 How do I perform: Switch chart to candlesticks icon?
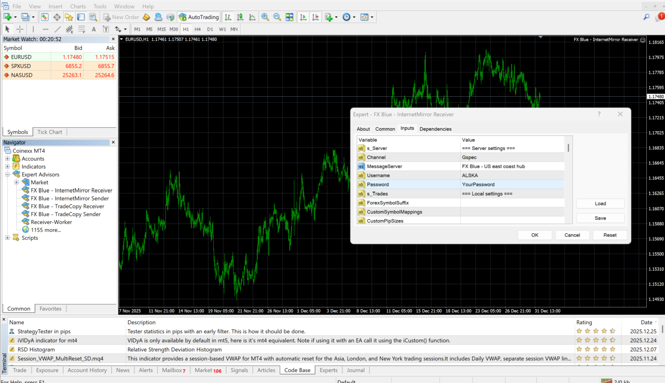(x=240, y=17)
